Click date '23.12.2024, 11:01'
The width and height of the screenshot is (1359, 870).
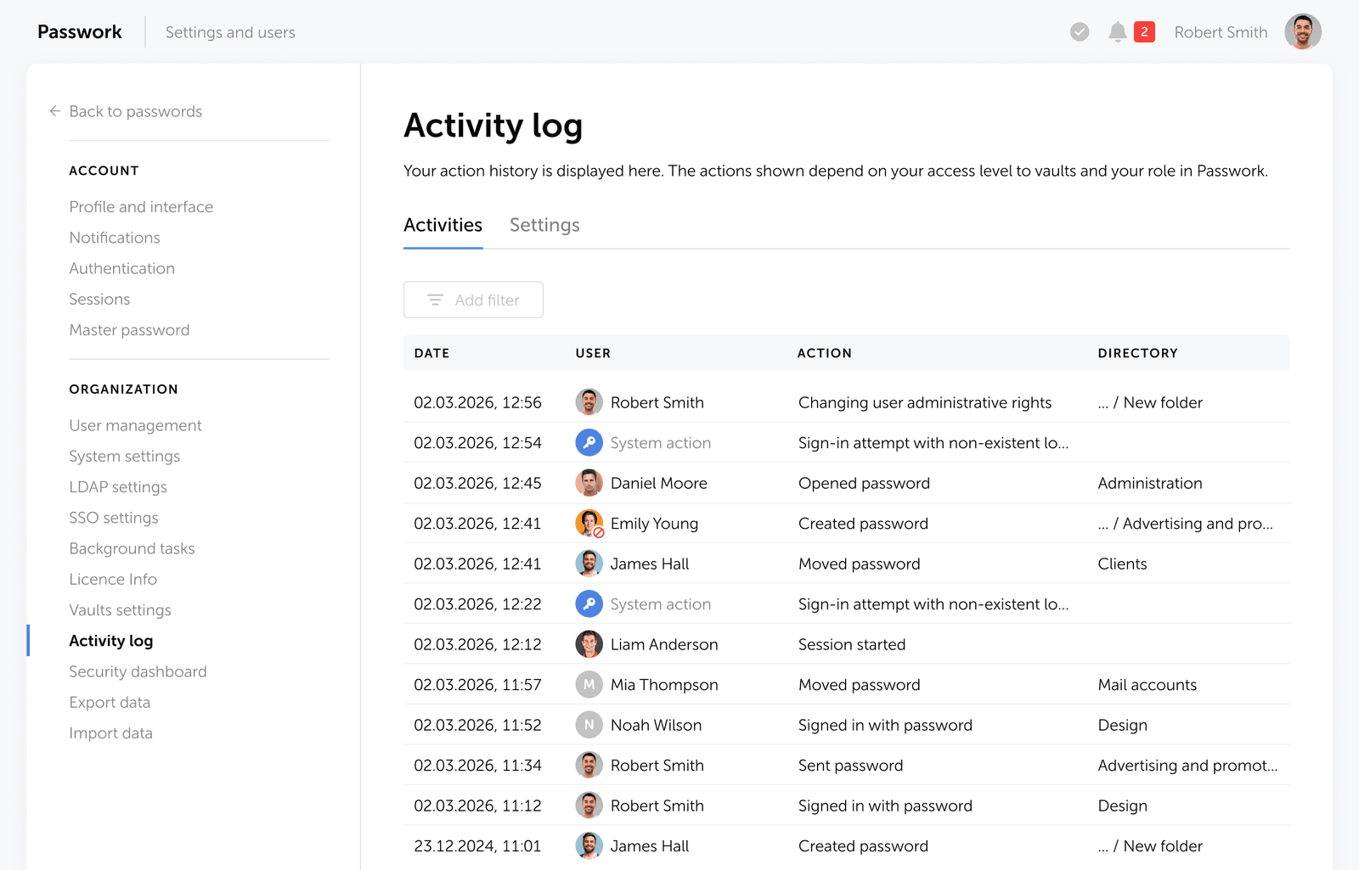(x=477, y=846)
